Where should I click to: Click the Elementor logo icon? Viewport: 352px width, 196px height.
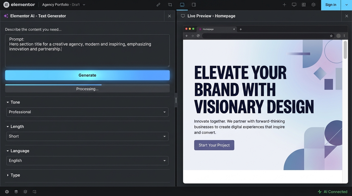click(x=6, y=4)
